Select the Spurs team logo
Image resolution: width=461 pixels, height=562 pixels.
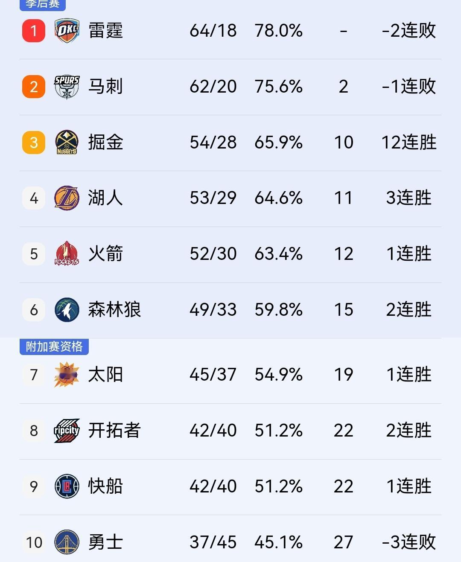pos(66,86)
